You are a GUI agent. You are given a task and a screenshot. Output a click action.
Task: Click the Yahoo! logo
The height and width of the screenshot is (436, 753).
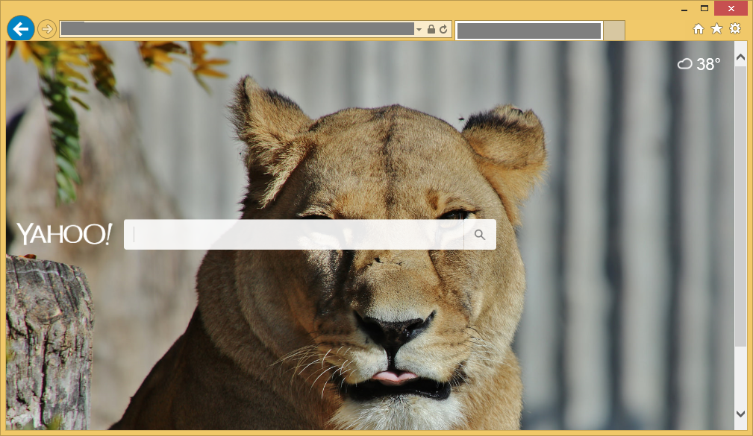point(65,233)
